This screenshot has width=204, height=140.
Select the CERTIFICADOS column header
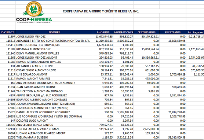click(146, 32)
